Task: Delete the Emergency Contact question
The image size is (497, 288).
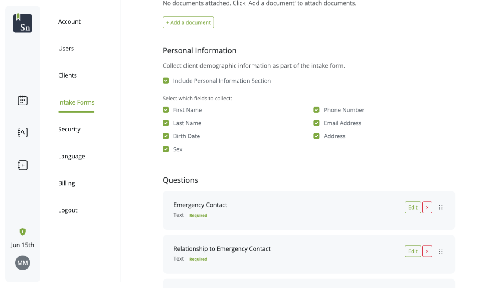Action: pos(427,207)
